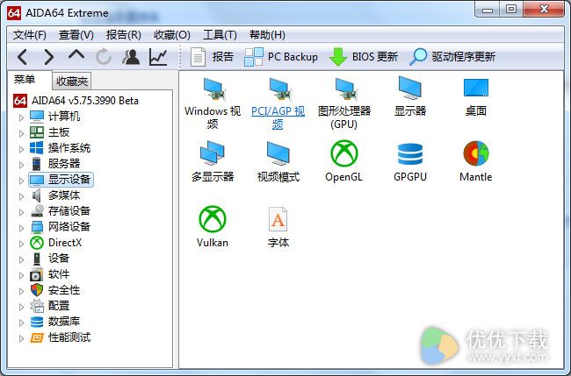The height and width of the screenshot is (376, 571).
Task: Maximize the AIDA64 Extreme window
Action: (511, 9)
